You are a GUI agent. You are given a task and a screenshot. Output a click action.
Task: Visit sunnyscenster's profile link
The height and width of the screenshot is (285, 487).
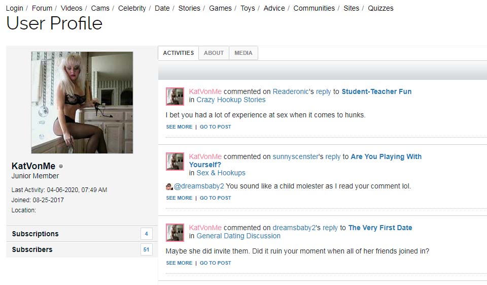[296, 156]
